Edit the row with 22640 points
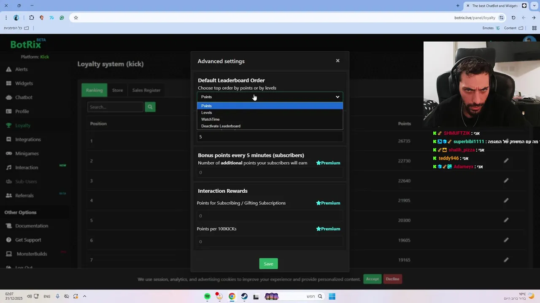The height and width of the screenshot is (303, 540). click(x=506, y=181)
